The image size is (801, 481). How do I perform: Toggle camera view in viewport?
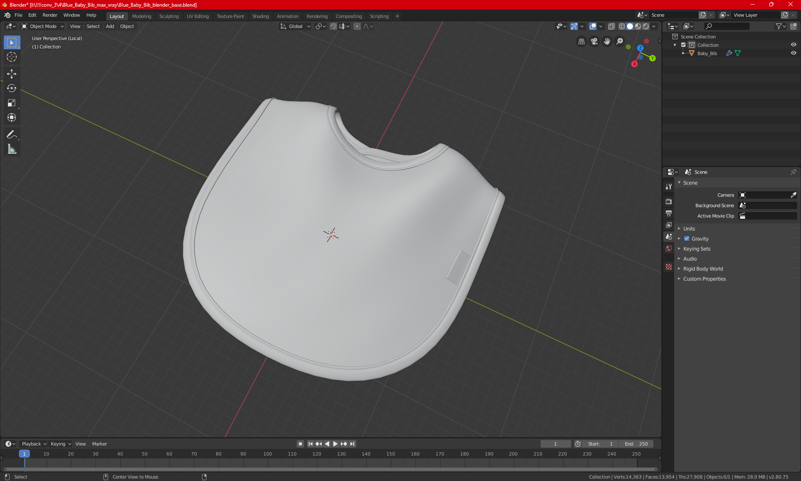(594, 41)
